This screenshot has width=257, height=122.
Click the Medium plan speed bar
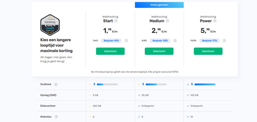pos(156,84)
